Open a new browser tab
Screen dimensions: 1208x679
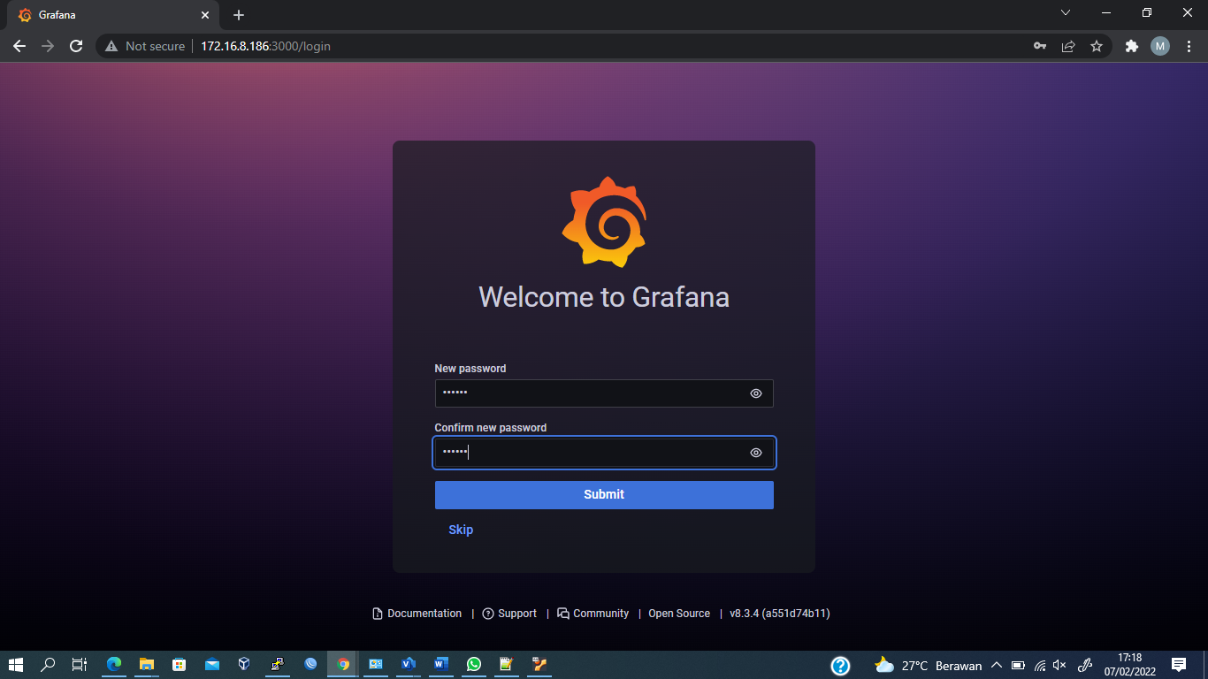239,15
